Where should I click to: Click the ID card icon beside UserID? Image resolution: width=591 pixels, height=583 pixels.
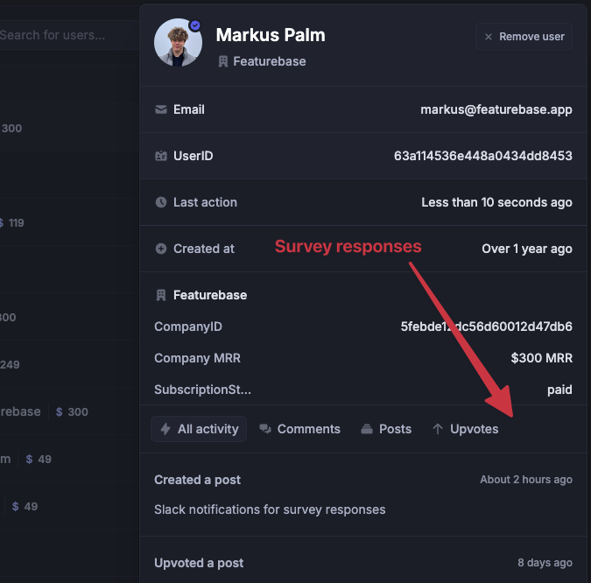pyautogui.click(x=161, y=156)
